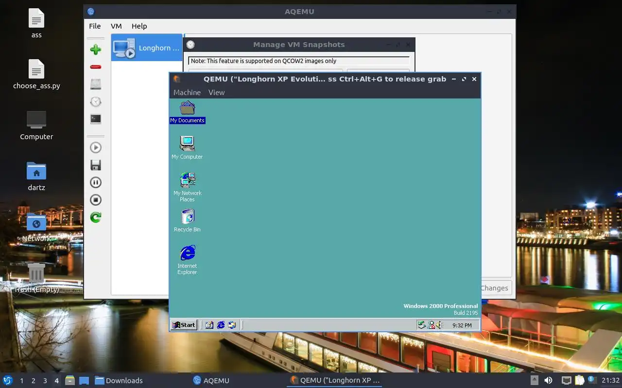Click the QEMU Longhorn XP taskbar entry
This screenshot has width=622, height=388.
tap(334, 380)
